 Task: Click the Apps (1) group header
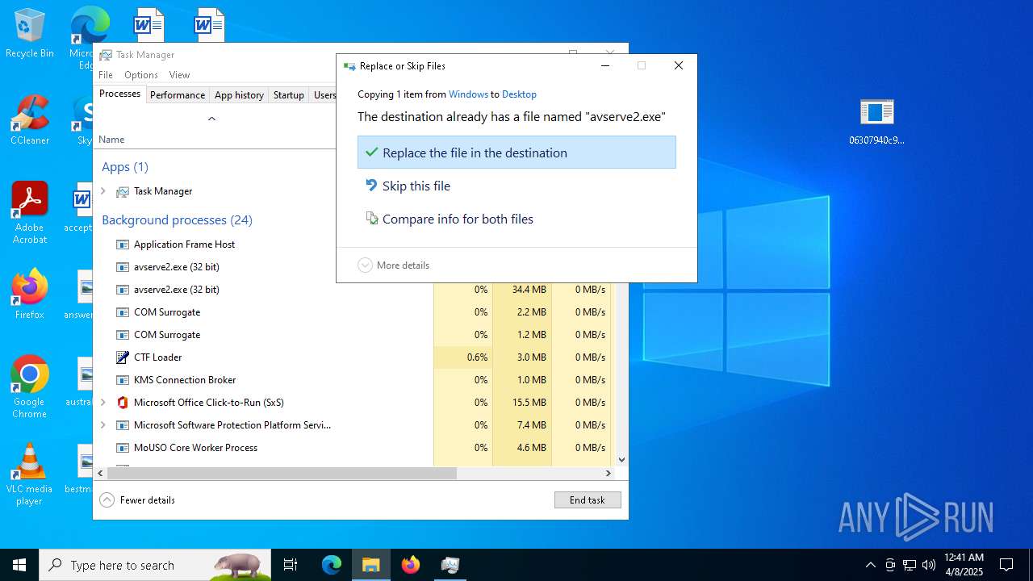pyautogui.click(x=125, y=167)
